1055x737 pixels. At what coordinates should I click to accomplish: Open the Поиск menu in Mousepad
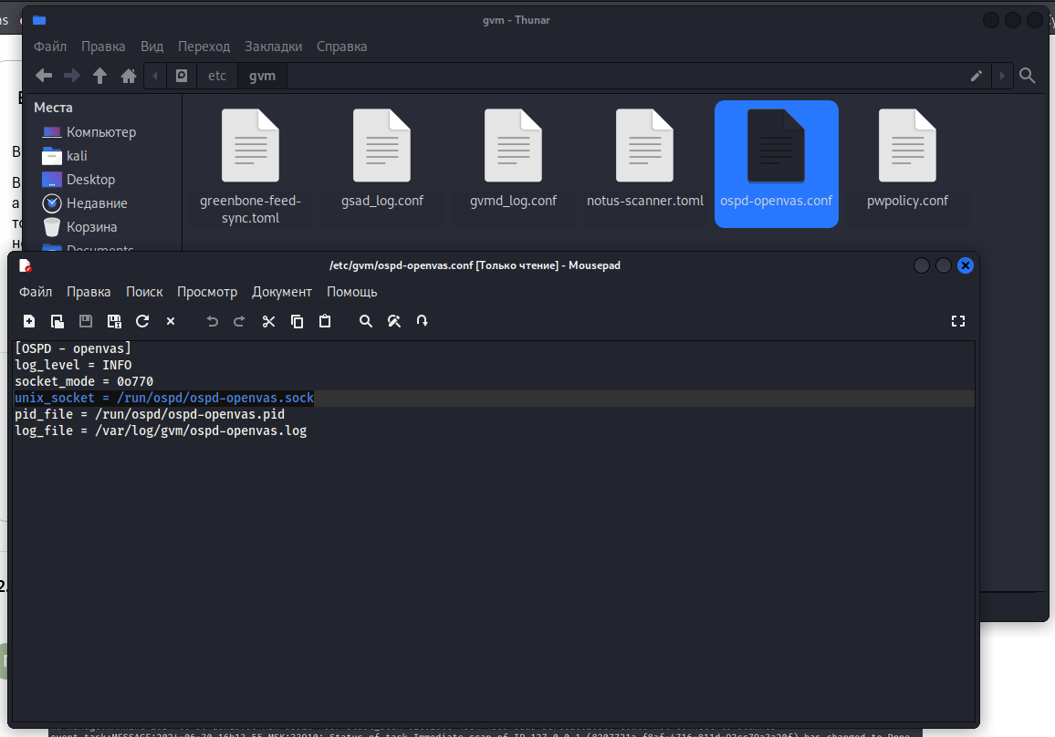point(144,292)
